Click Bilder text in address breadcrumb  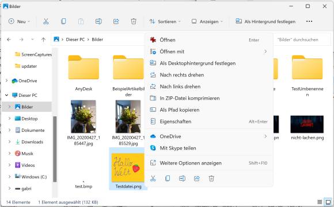point(97,40)
